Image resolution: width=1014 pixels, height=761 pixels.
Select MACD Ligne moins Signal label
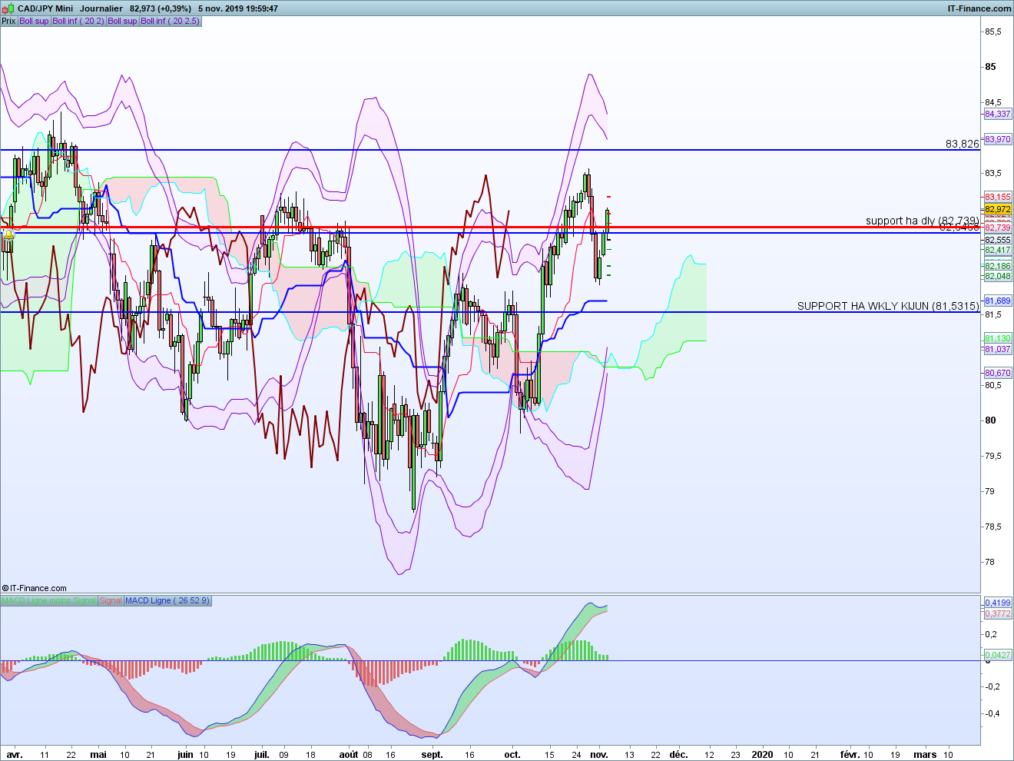pyautogui.click(x=48, y=600)
